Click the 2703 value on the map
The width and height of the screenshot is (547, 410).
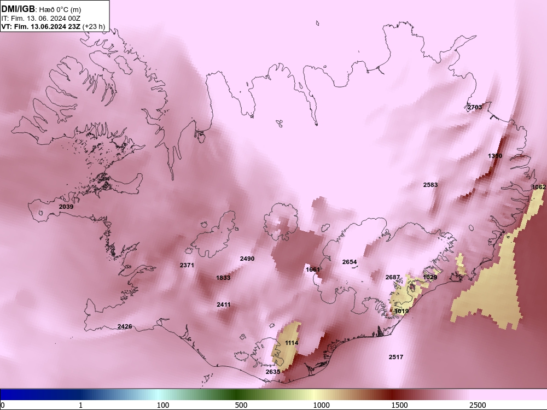point(475,107)
